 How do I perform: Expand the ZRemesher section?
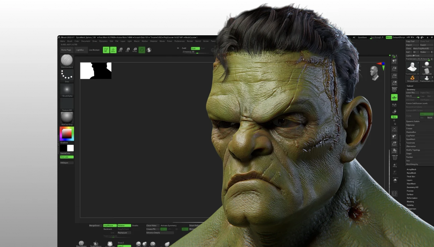pyautogui.click(x=411, y=147)
